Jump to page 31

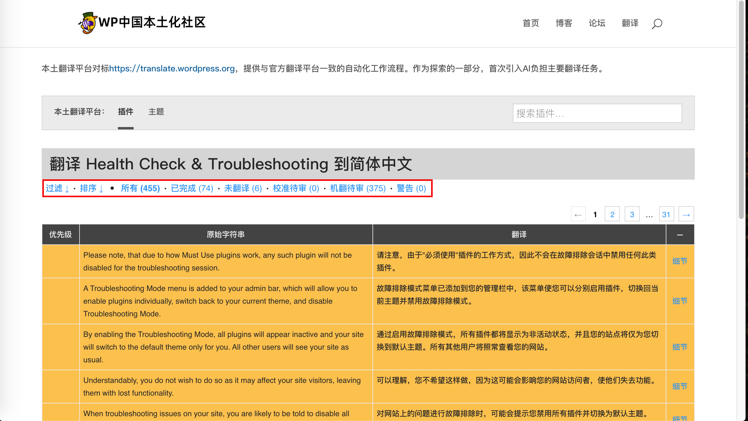[x=666, y=214]
